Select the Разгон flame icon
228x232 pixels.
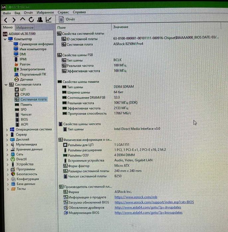[16, 64]
